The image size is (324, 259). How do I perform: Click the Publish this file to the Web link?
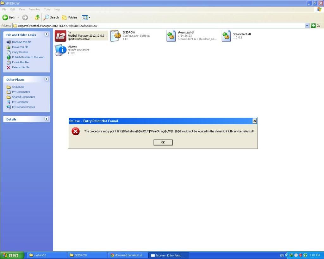point(28,57)
